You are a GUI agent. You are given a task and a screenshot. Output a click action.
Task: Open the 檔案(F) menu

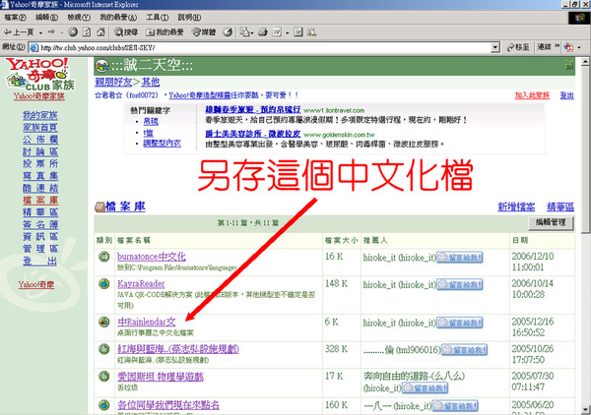coord(15,18)
